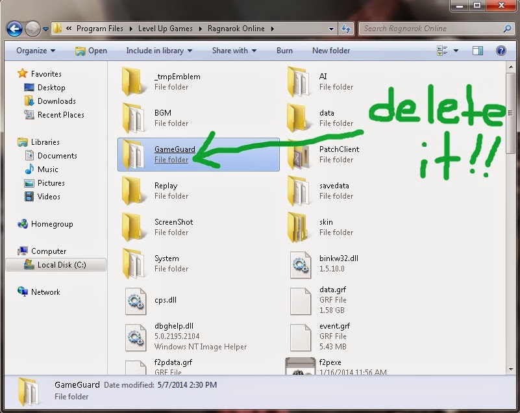Select the System folder icon

[x=133, y=263]
